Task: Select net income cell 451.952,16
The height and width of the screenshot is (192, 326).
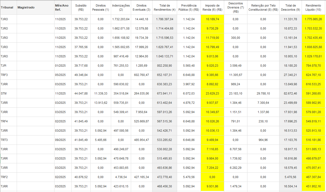Action: [313, 187]
